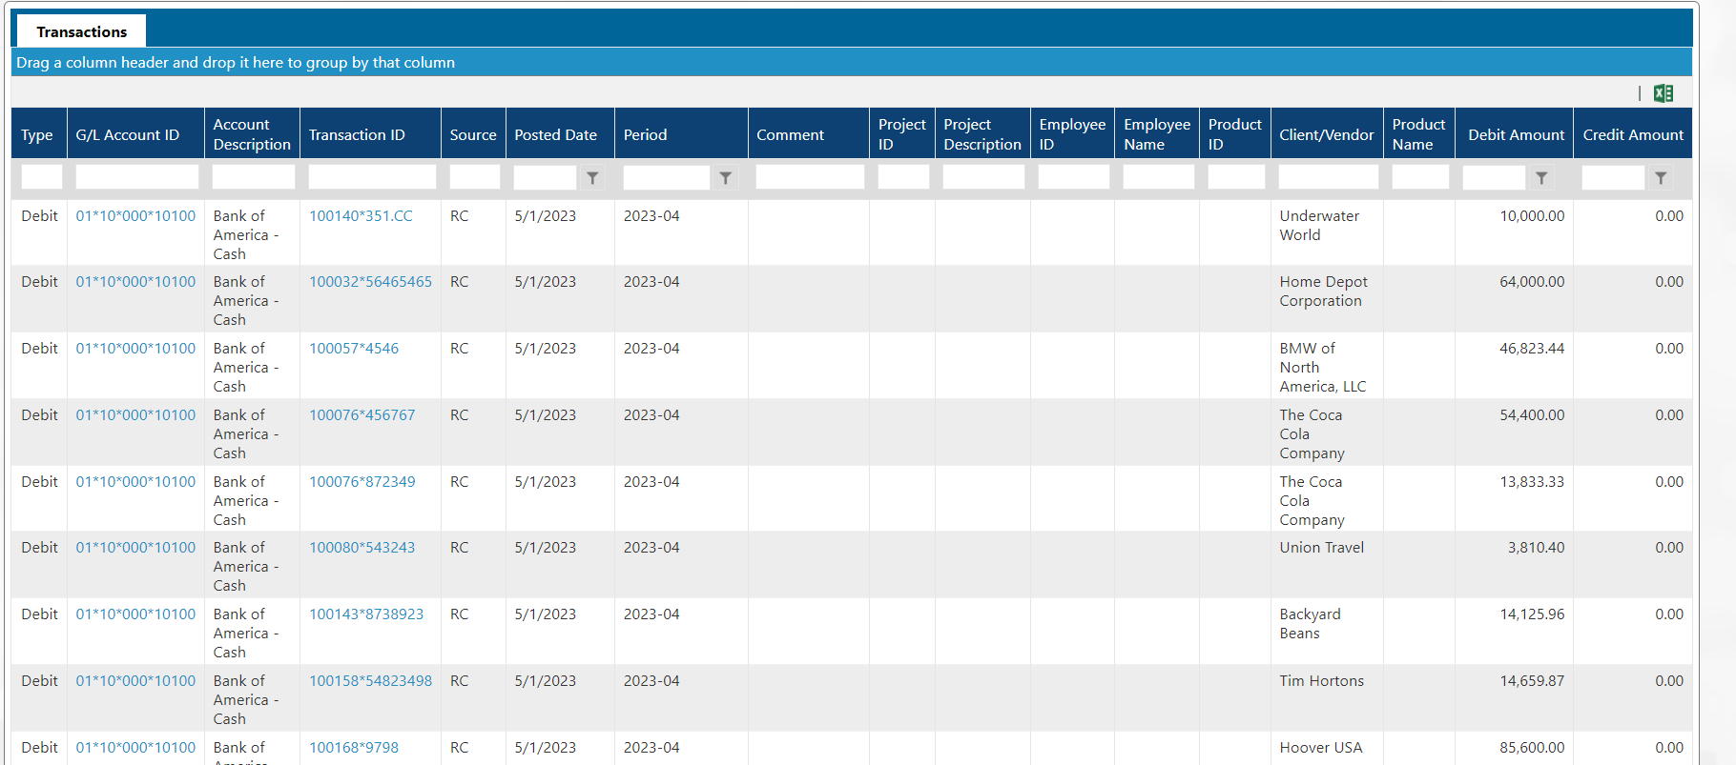1736x765 pixels.
Task: Open transaction 100158*54823498 link
Action: click(370, 681)
